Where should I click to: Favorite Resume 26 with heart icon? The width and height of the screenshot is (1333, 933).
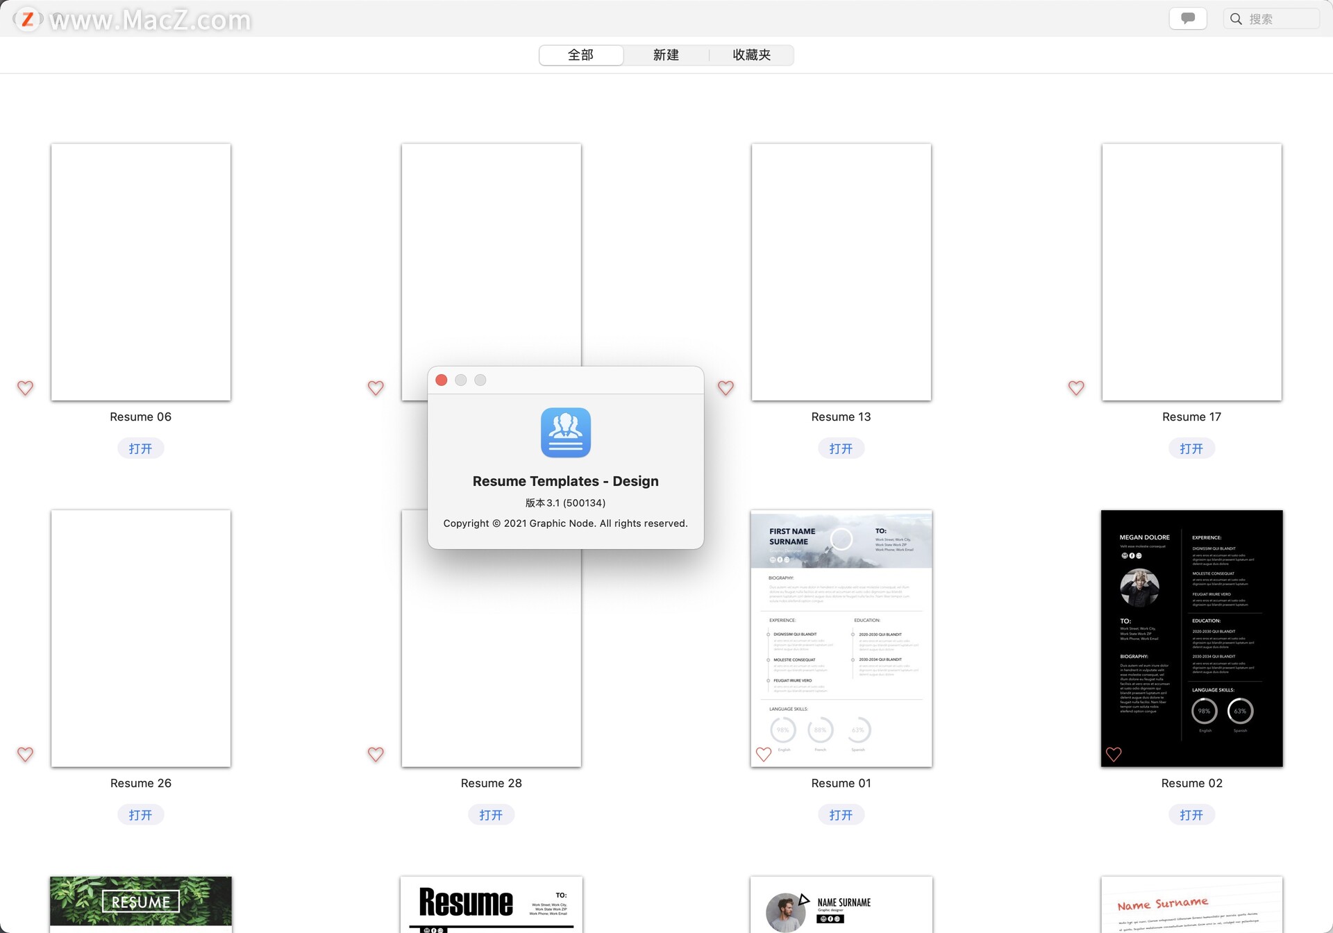click(25, 755)
